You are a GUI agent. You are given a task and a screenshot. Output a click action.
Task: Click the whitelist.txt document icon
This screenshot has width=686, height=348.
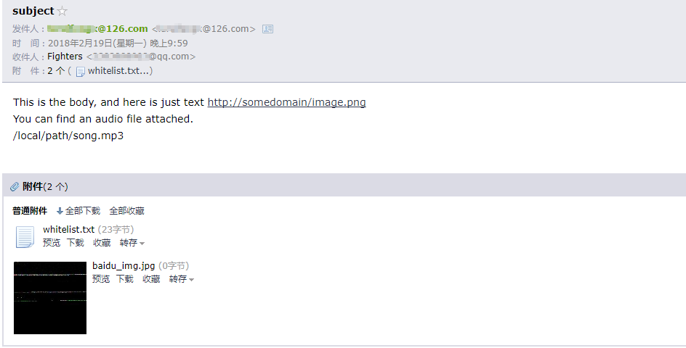pos(25,237)
